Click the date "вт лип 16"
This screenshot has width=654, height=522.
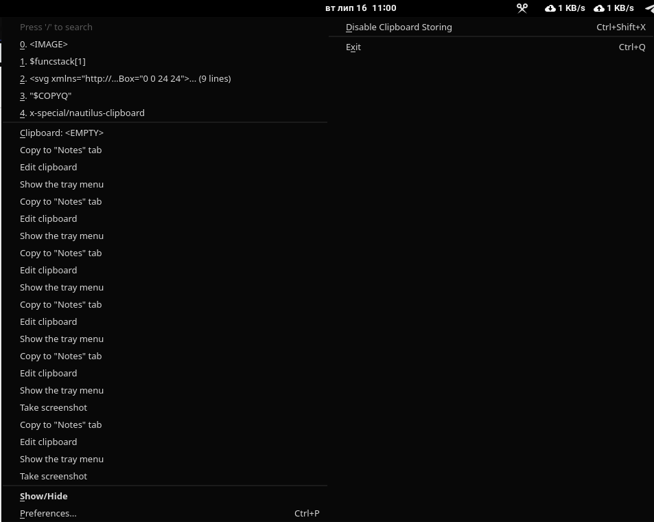[346, 8]
